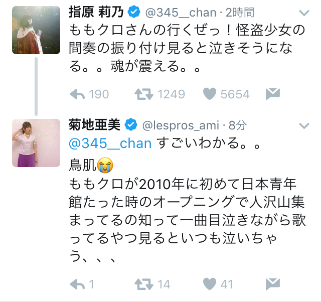Like the tweet with 5654 likes
The image size is (321, 302).
coord(210,94)
